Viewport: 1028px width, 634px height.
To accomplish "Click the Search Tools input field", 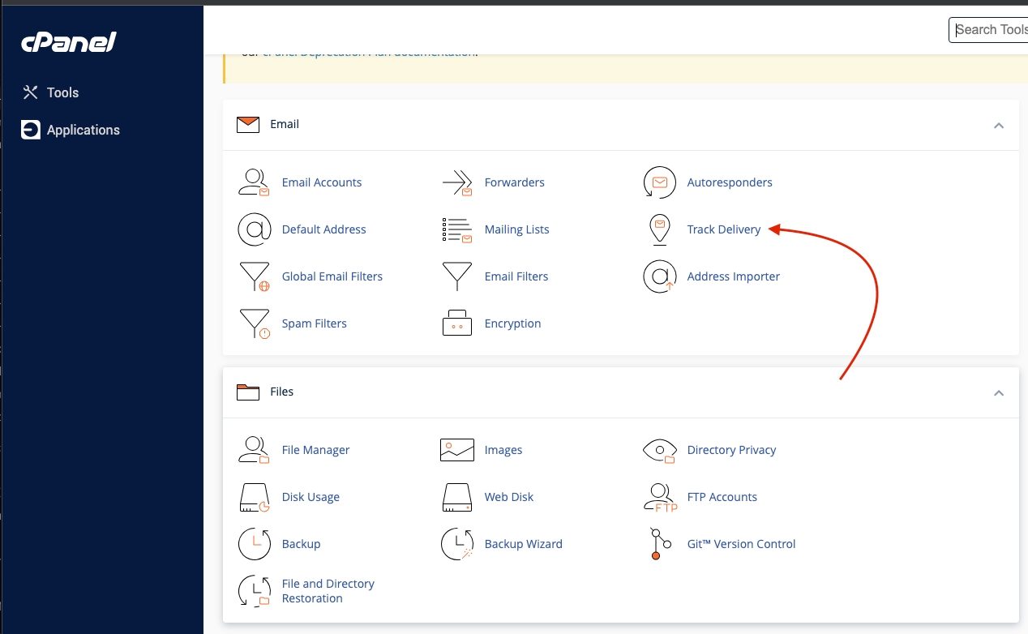I will [989, 30].
